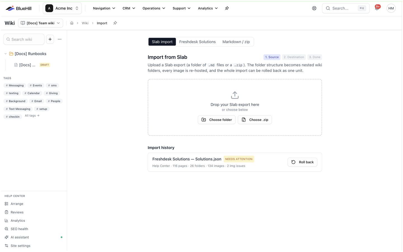
Task: Expand the Navigation menu
Action: pyautogui.click(x=104, y=8)
